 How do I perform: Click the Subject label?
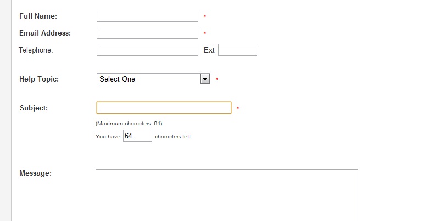tap(34, 108)
